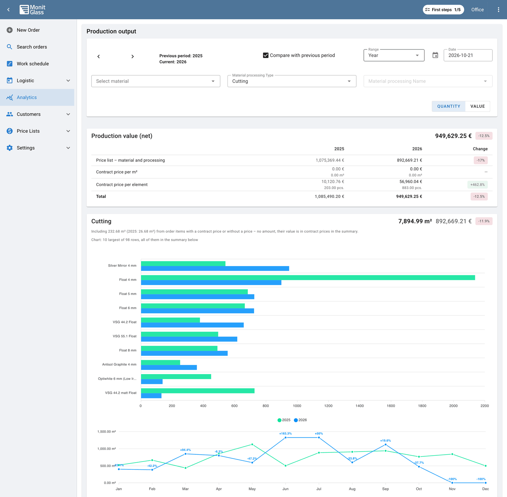Click the Office link in header
Viewport: 507px width, 497px height.
click(x=478, y=10)
